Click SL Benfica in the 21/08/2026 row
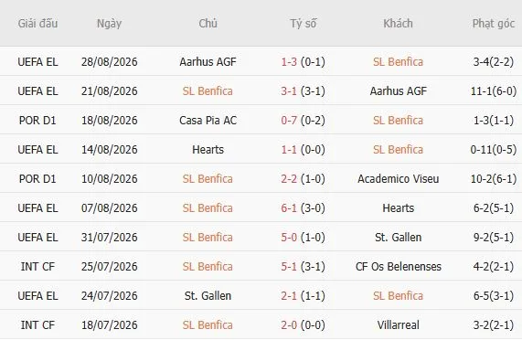Image resolution: width=522 pixels, height=340 pixels. pyautogui.click(x=208, y=91)
